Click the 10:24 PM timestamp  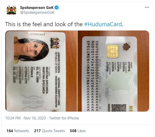coord(13,118)
